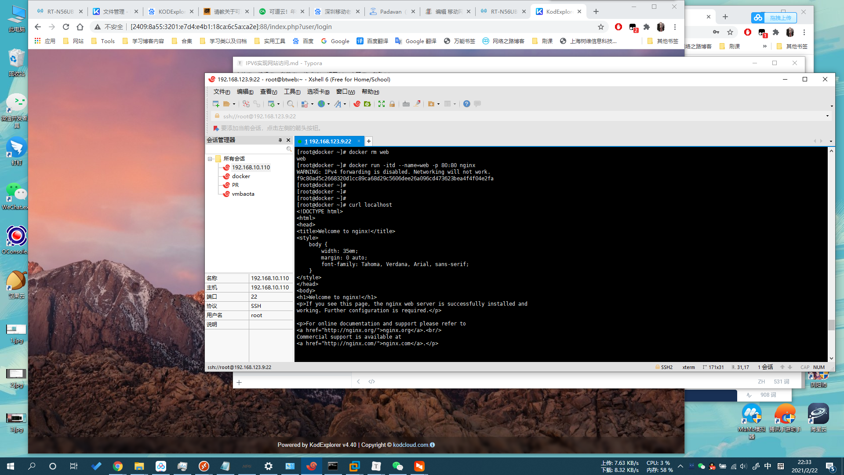Open the 工具(T) menu in Xshell
The image size is (844, 475).
[x=292, y=91]
